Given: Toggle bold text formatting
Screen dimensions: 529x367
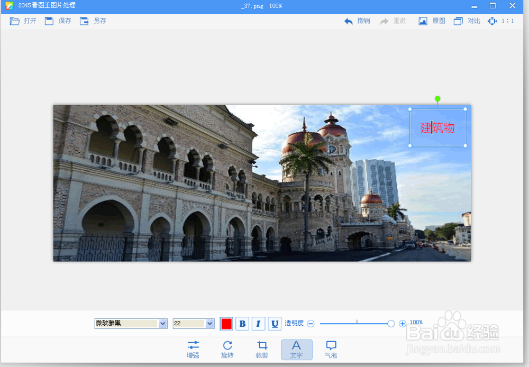Looking at the screenshot, I should tap(242, 323).
